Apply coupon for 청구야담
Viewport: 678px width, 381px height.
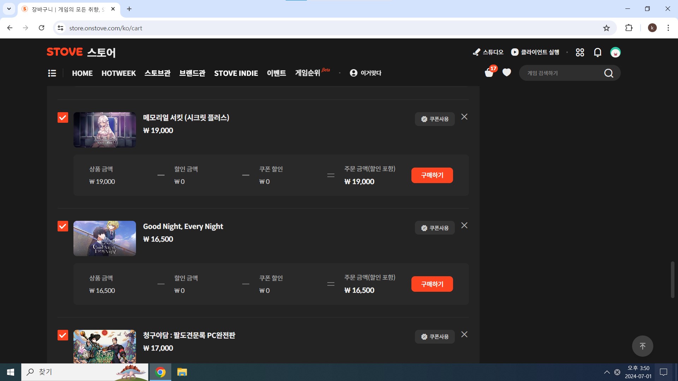(435, 337)
